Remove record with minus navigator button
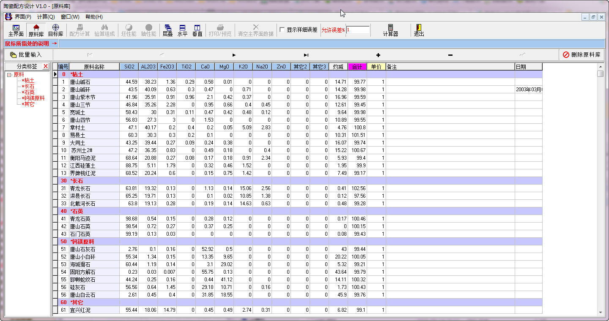609x321 pixels. [x=450, y=55]
